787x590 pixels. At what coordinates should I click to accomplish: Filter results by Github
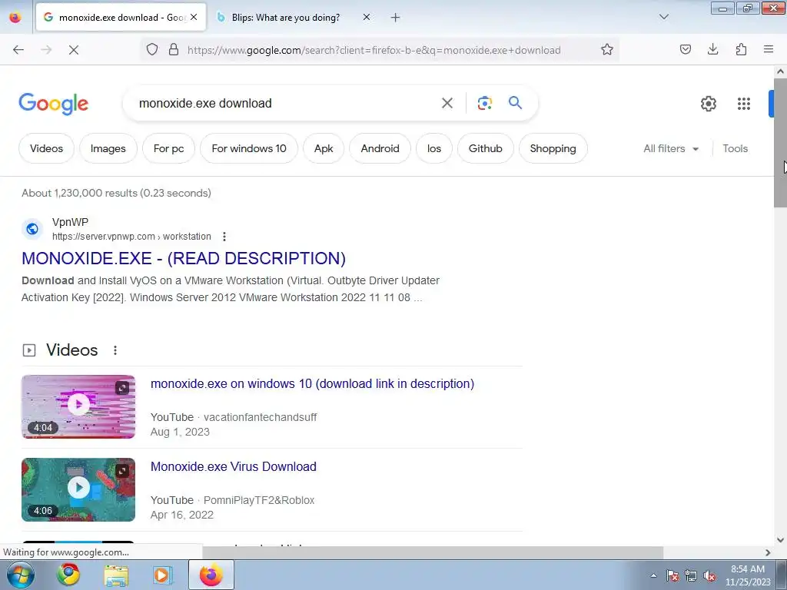click(486, 148)
